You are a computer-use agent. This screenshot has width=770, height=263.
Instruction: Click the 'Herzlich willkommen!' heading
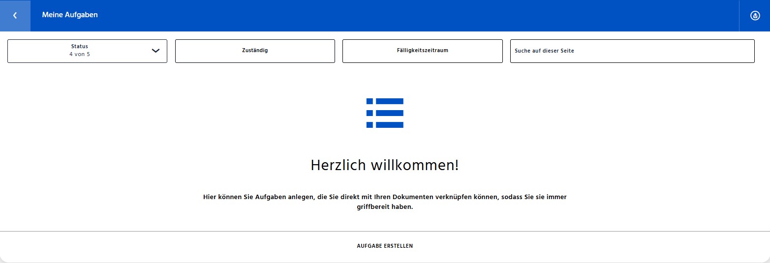click(385, 165)
